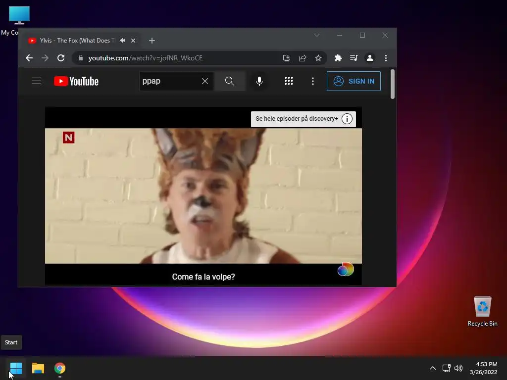
Task: View site info via the padlock icon
Action: click(x=81, y=58)
